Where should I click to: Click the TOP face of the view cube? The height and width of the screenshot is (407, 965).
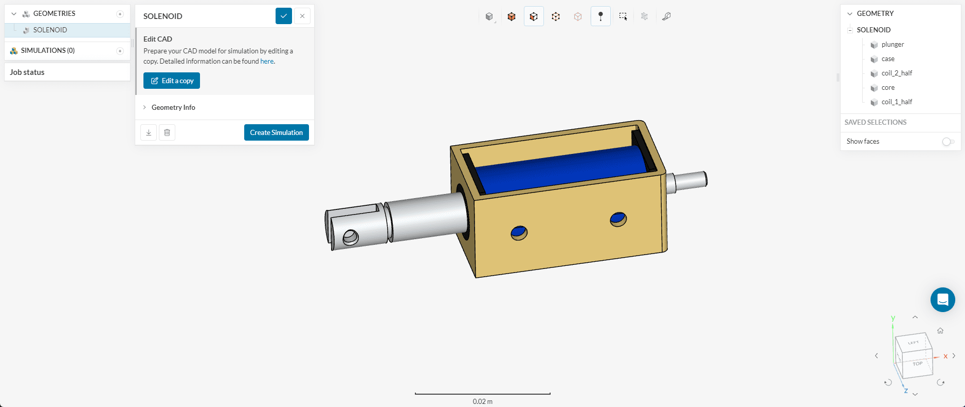point(917,364)
